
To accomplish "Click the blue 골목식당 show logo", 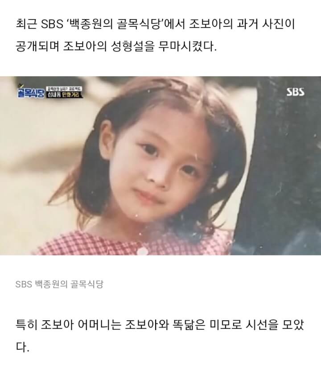I will click(31, 93).
